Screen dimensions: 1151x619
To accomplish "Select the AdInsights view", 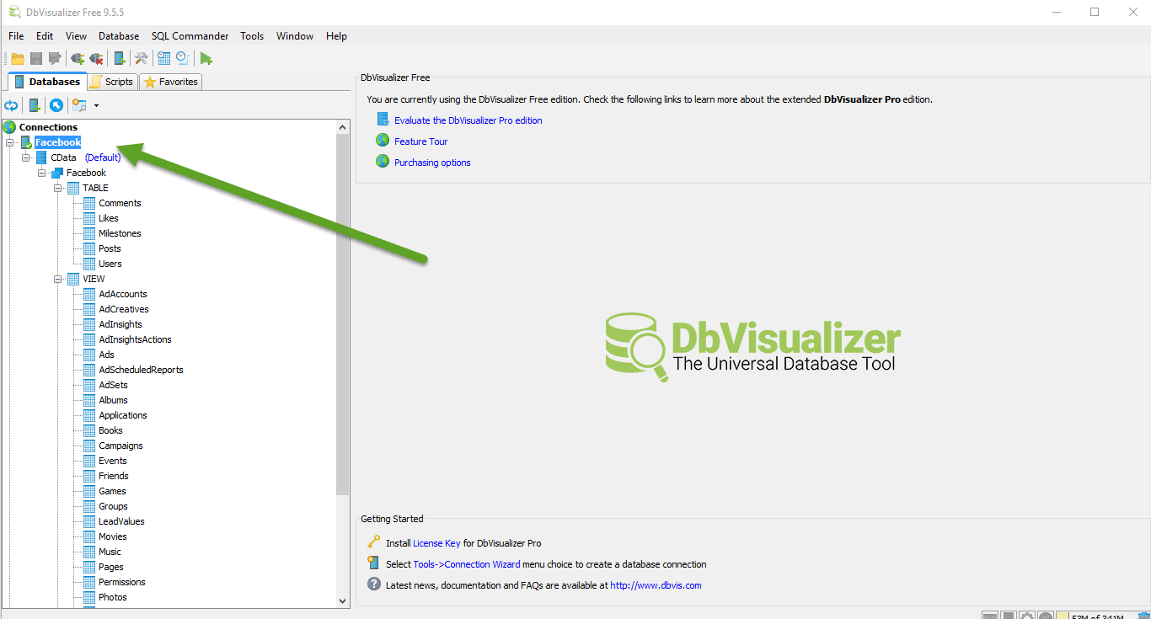I will tap(120, 324).
